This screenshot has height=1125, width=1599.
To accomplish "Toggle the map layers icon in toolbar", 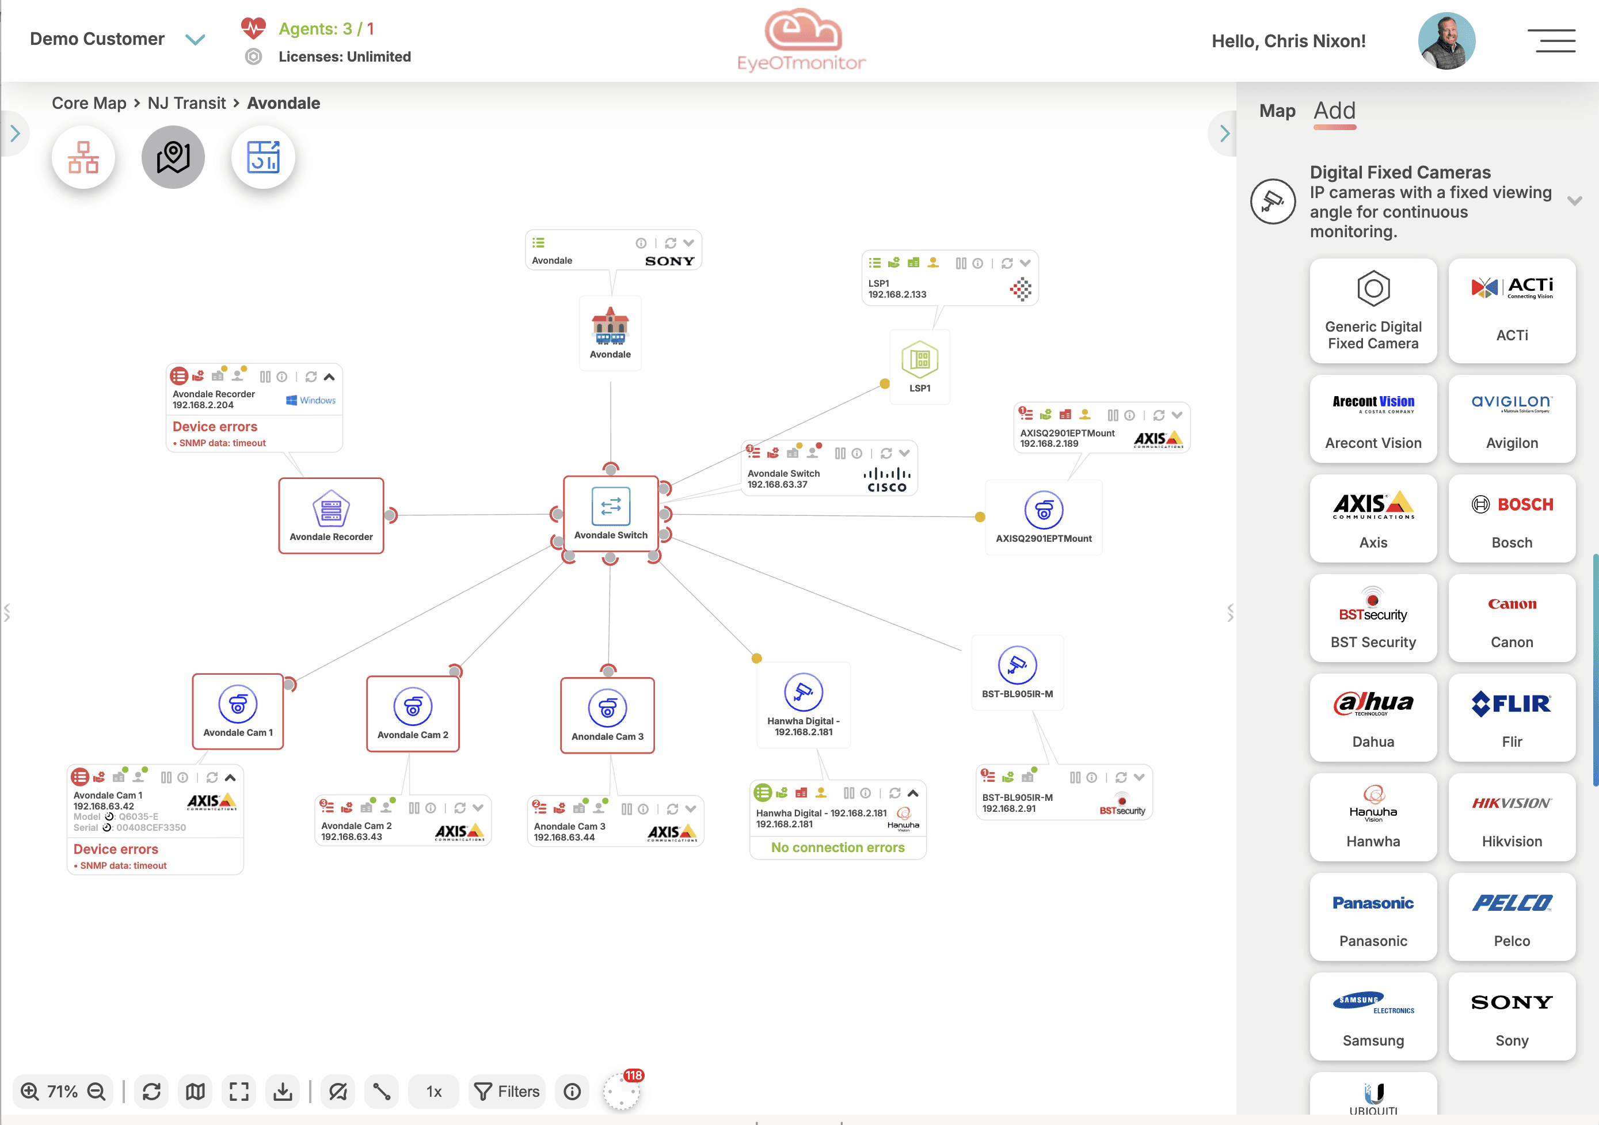I will tap(195, 1092).
